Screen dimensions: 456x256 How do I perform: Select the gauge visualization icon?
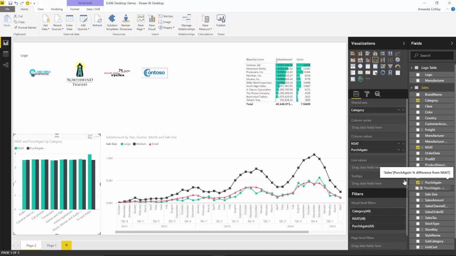point(398,66)
